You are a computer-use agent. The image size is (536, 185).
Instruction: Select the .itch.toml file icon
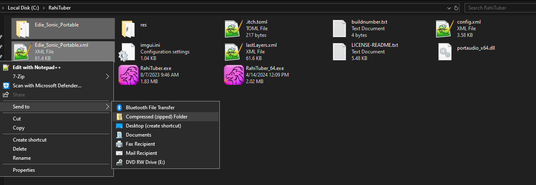coord(234,29)
